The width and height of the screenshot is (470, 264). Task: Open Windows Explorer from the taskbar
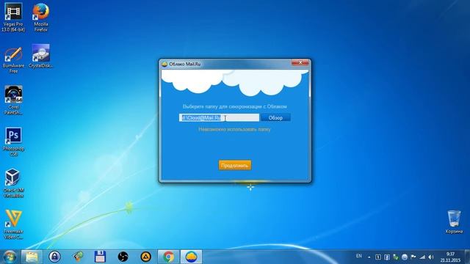[x=32, y=257]
